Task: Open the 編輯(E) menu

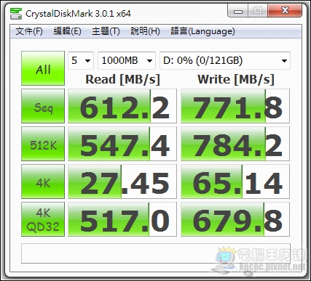Action: [67, 31]
